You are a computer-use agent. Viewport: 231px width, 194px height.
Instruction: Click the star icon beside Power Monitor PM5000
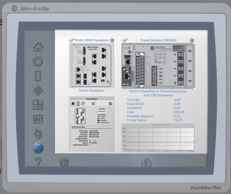point(192,40)
